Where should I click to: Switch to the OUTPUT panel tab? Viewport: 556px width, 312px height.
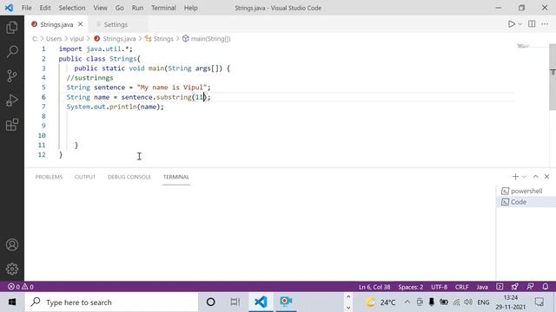(85, 177)
